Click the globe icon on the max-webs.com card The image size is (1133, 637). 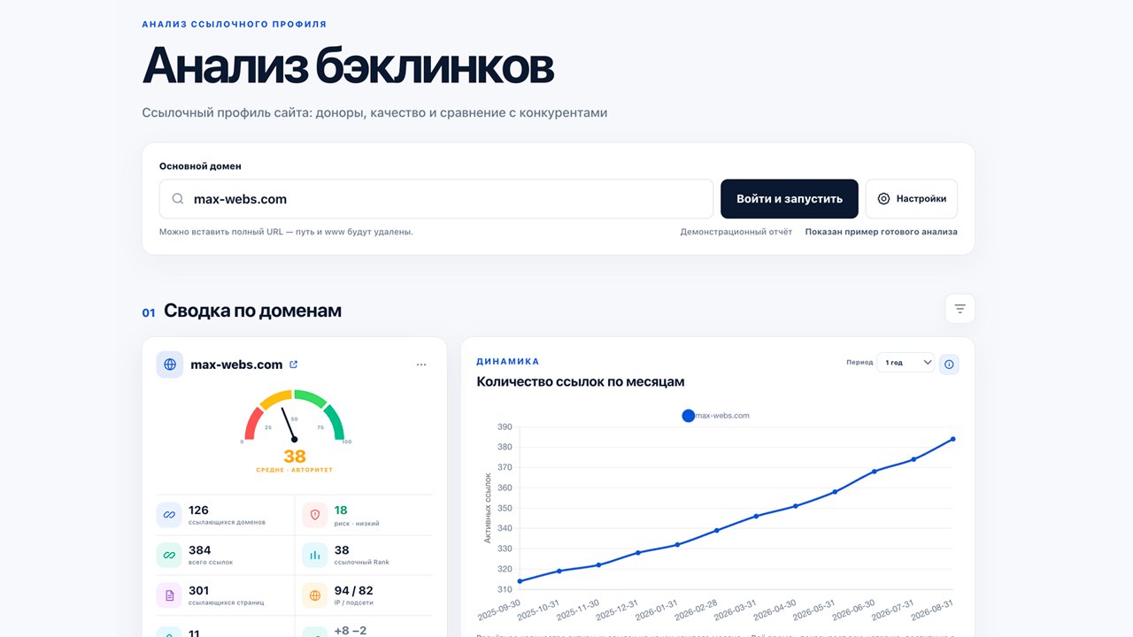(x=170, y=365)
